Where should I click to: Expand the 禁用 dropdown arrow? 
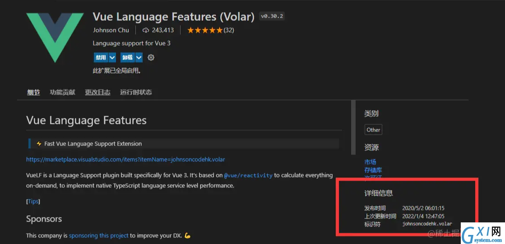(x=112, y=58)
